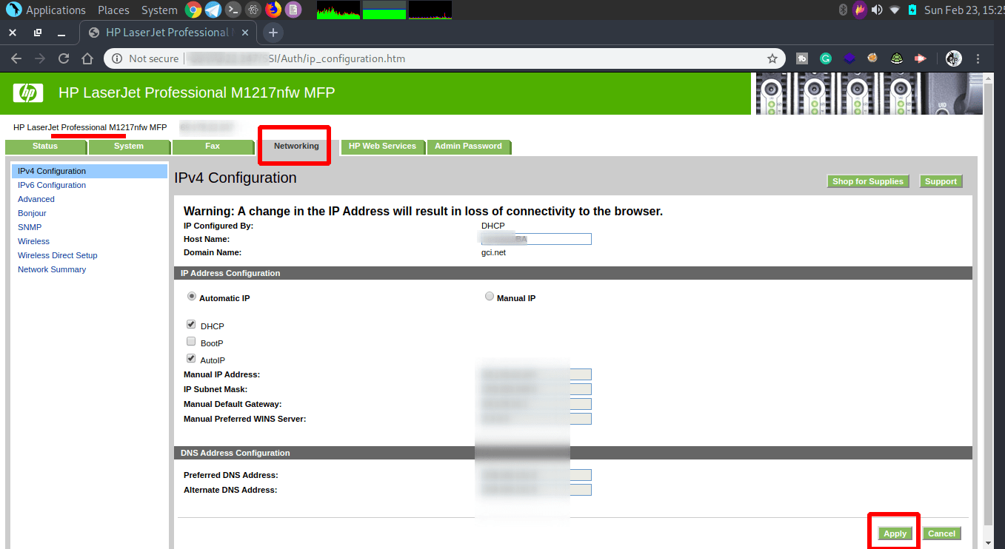Bookmark this page with the star
Screen dimensions: 1005x549
(772, 58)
